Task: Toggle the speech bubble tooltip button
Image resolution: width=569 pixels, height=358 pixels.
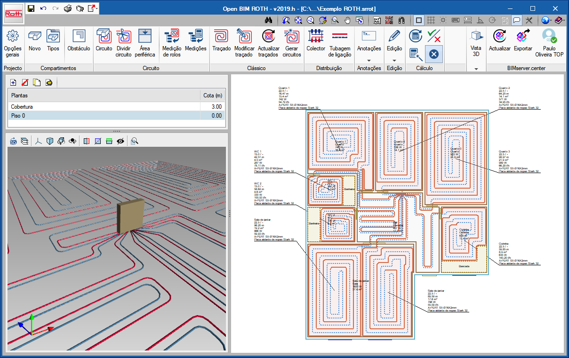Action: coord(517,20)
